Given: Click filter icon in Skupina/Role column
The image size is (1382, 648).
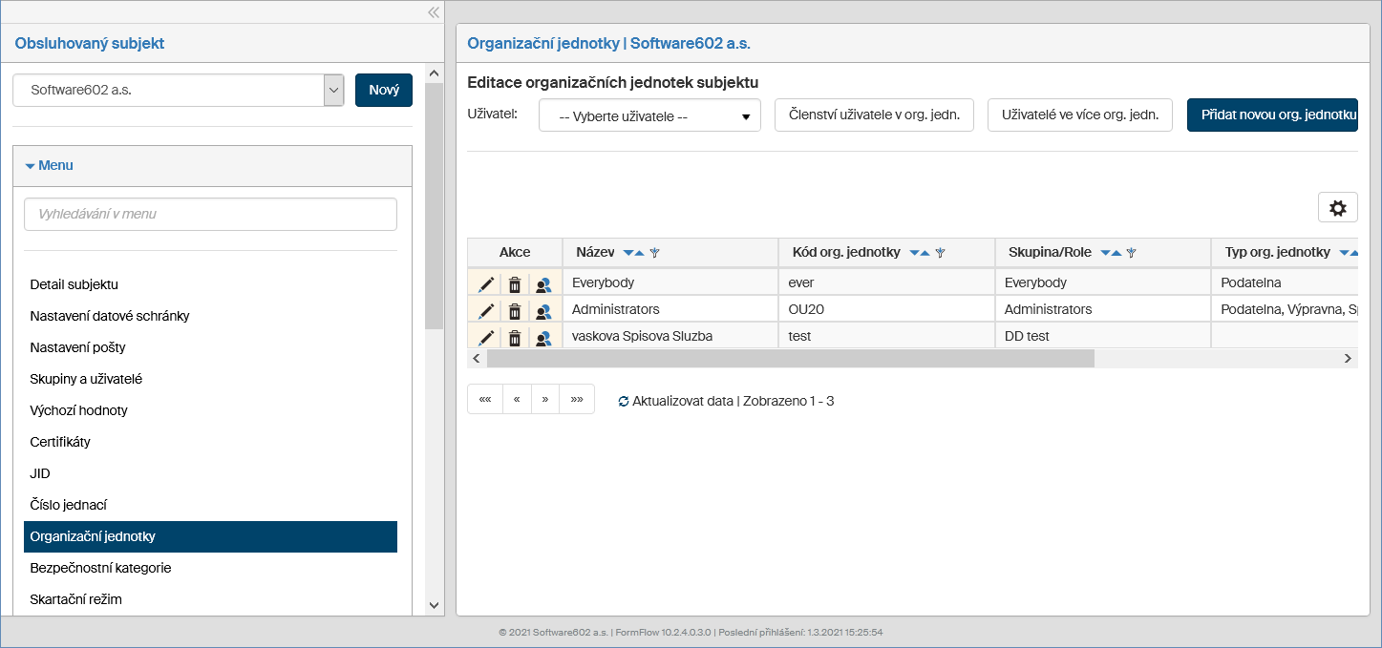Looking at the screenshot, I should click(1132, 253).
